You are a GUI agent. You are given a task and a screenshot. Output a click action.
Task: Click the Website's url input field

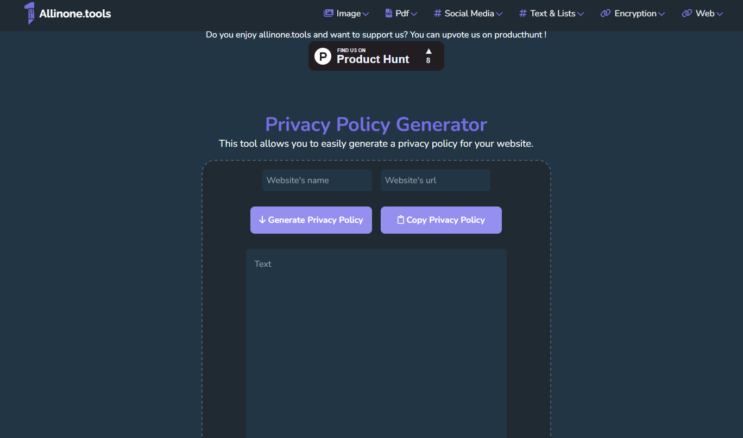tap(435, 180)
